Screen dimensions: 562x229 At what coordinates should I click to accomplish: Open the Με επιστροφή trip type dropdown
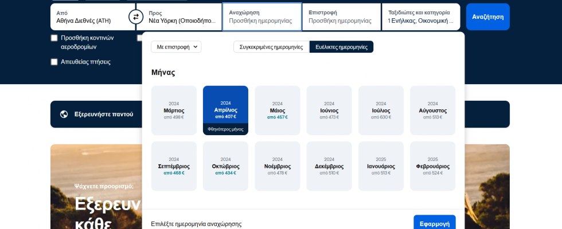click(x=177, y=47)
